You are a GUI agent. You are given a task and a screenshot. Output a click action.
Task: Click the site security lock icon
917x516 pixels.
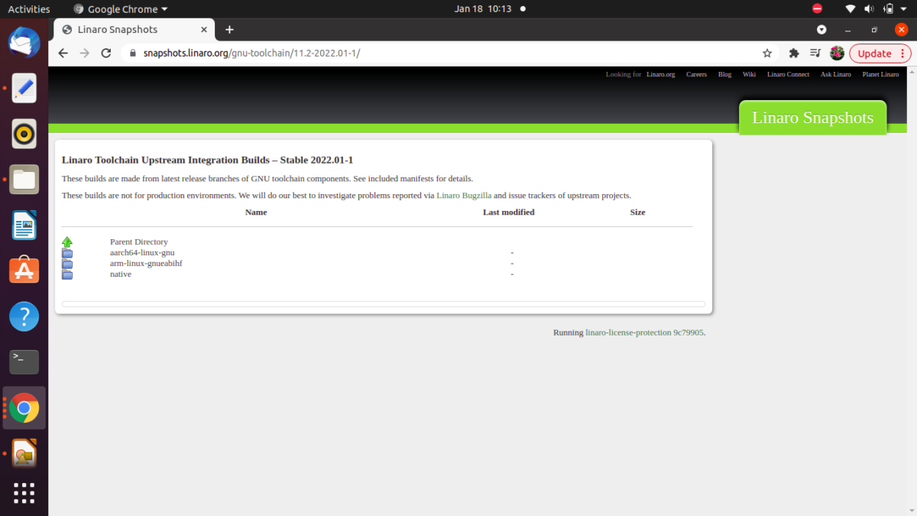click(x=132, y=54)
